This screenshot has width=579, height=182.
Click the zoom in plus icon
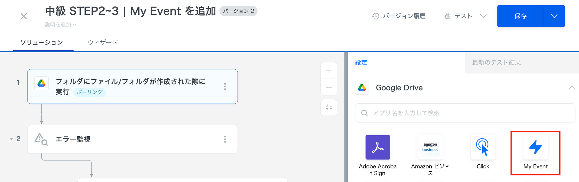pos(329,71)
